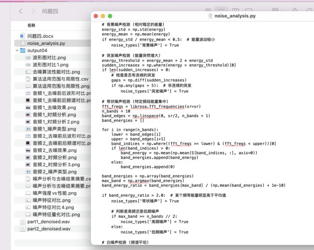Click the 'lower = band_edges[i]' code line

(136, 134)
